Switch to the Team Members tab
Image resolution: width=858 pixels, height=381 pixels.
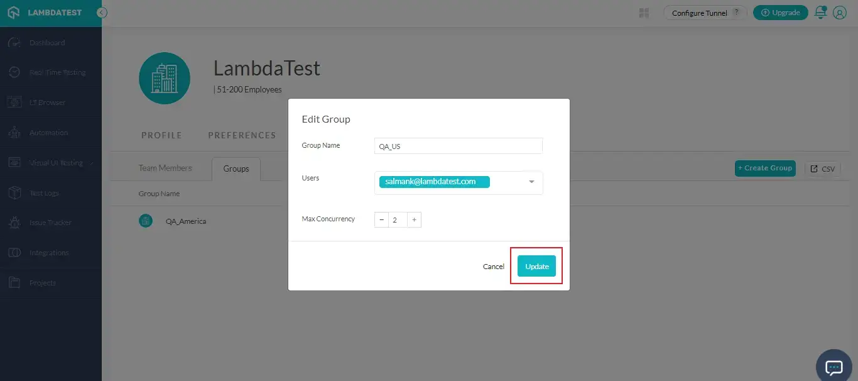[165, 168]
